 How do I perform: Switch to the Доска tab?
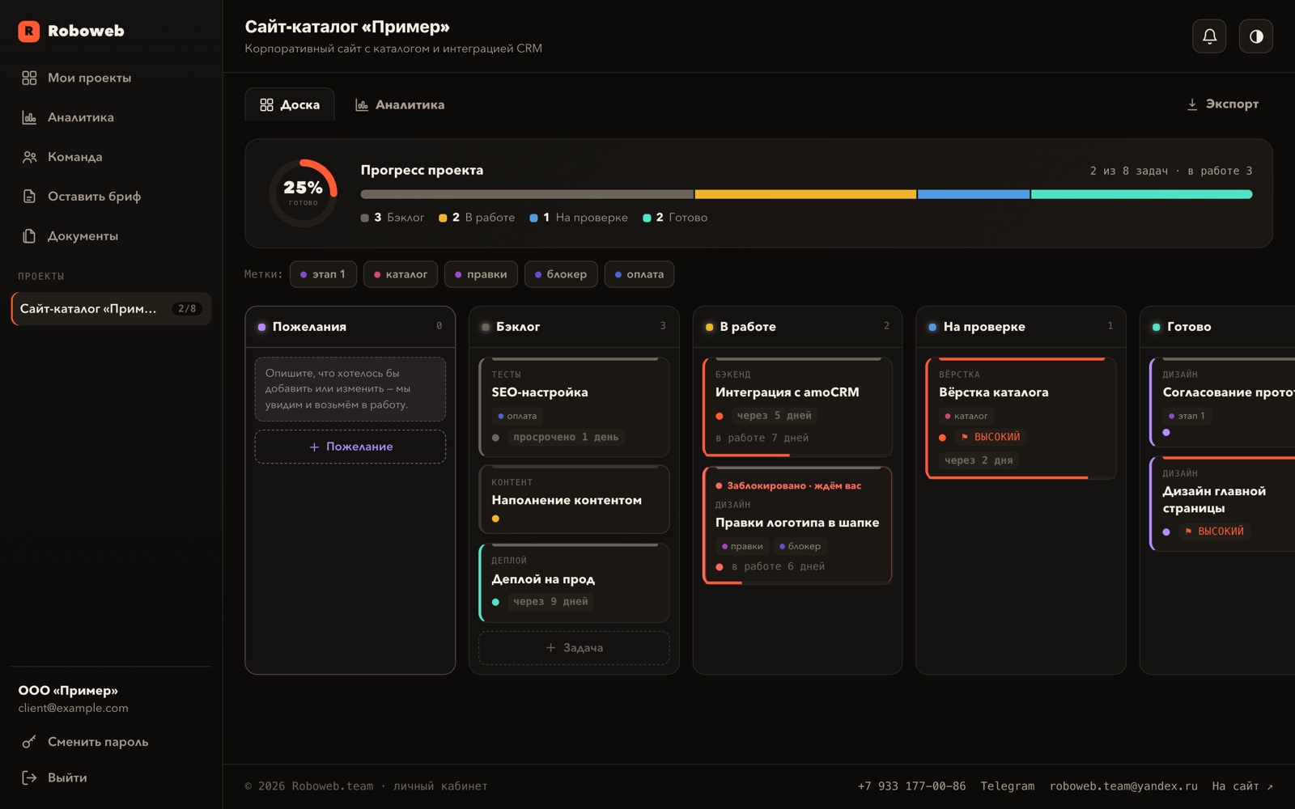click(290, 104)
